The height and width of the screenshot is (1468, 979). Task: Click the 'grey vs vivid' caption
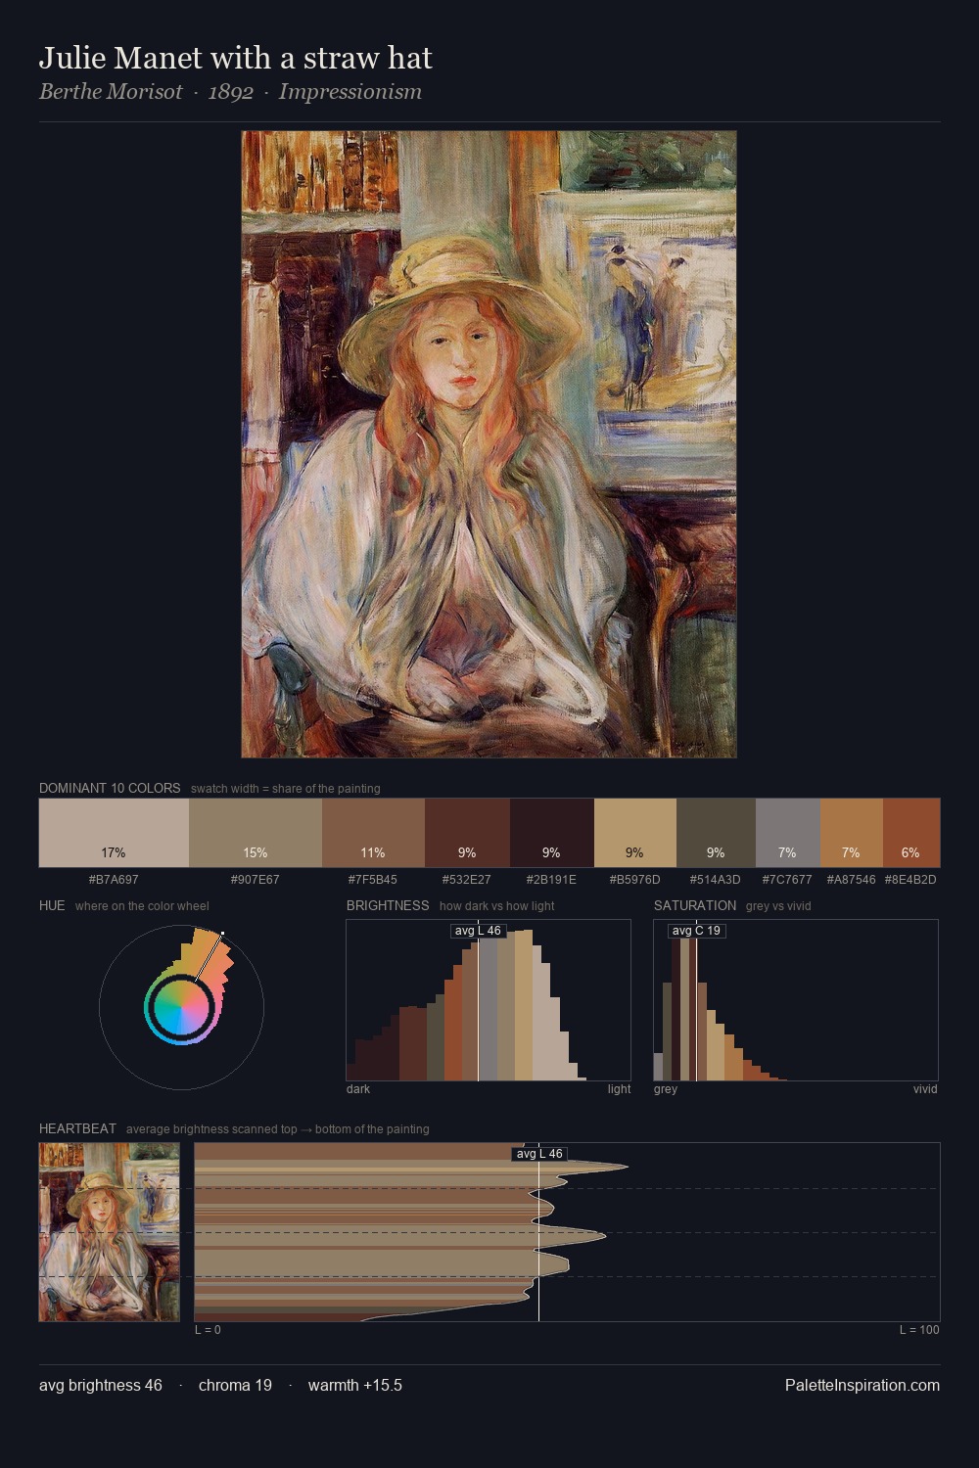pos(778,906)
